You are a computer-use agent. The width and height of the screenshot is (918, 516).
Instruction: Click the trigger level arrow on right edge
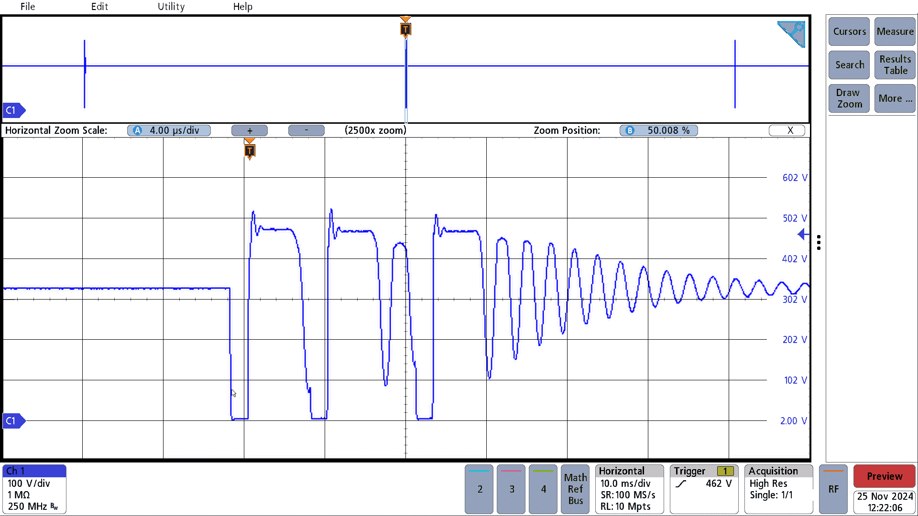pyautogui.click(x=804, y=234)
